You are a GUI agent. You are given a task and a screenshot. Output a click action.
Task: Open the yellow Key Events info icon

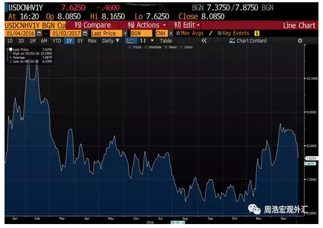pyautogui.click(x=257, y=33)
